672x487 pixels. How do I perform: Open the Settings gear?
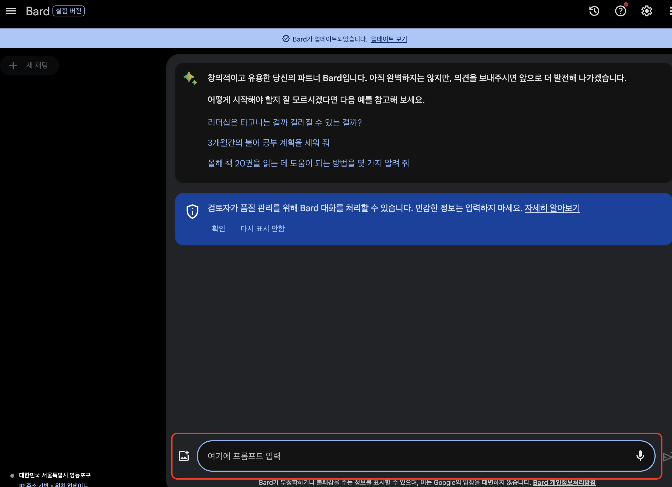(x=647, y=11)
